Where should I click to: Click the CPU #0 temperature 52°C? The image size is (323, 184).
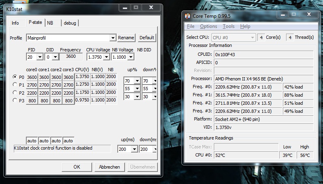point(246,155)
